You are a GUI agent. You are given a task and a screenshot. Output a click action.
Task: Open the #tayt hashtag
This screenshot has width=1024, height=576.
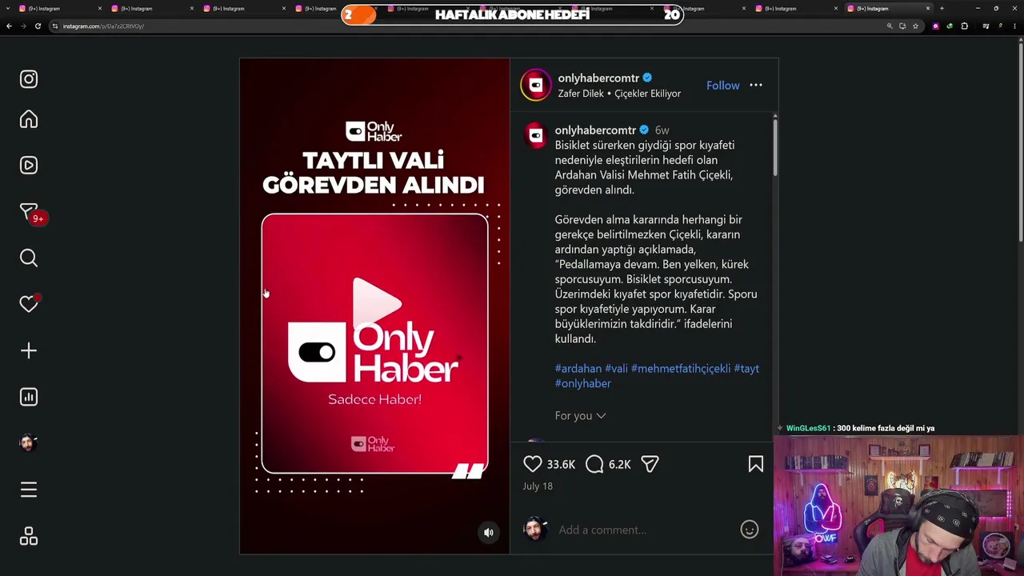point(746,369)
